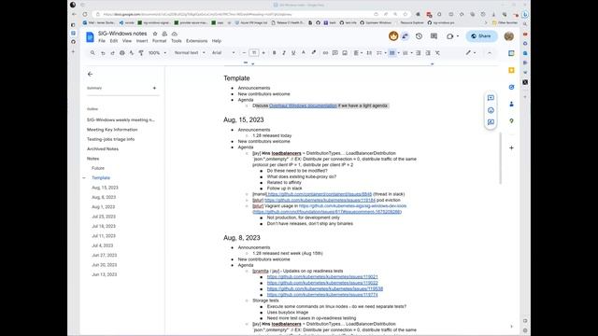Click the Share button
The height and width of the screenshot is (336, 598).
tap(481, 36)
